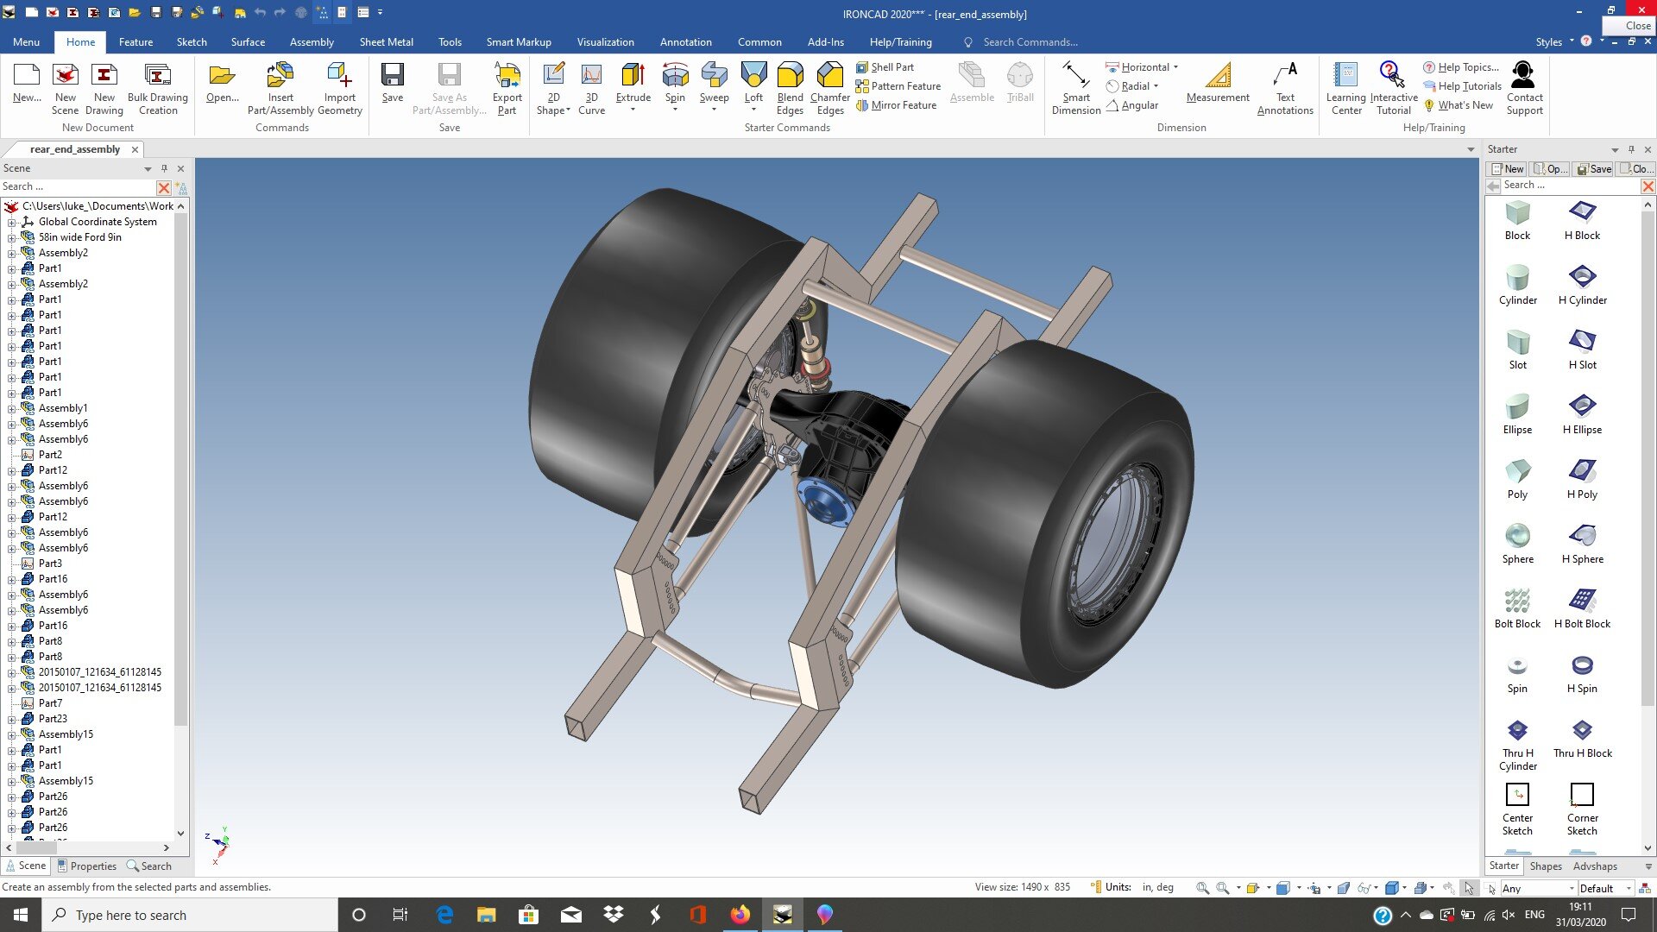Open the Styles dropdown
Image resolution: width=1657 pixels, height=932 pixels.
1554,41
